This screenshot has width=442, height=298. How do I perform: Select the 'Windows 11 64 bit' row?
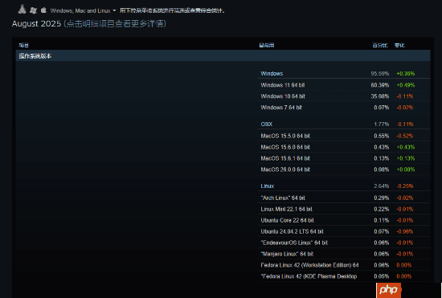point(344,85)
